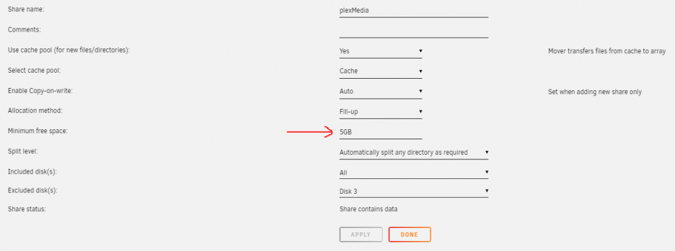Click the 'Set when adding new share only' note
The image size is (675, 251).
coord(595,92)
